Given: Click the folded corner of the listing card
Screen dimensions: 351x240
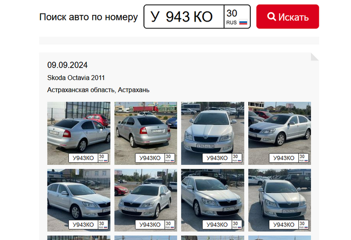Looking at the screenshot, I should tap(315, 57).
